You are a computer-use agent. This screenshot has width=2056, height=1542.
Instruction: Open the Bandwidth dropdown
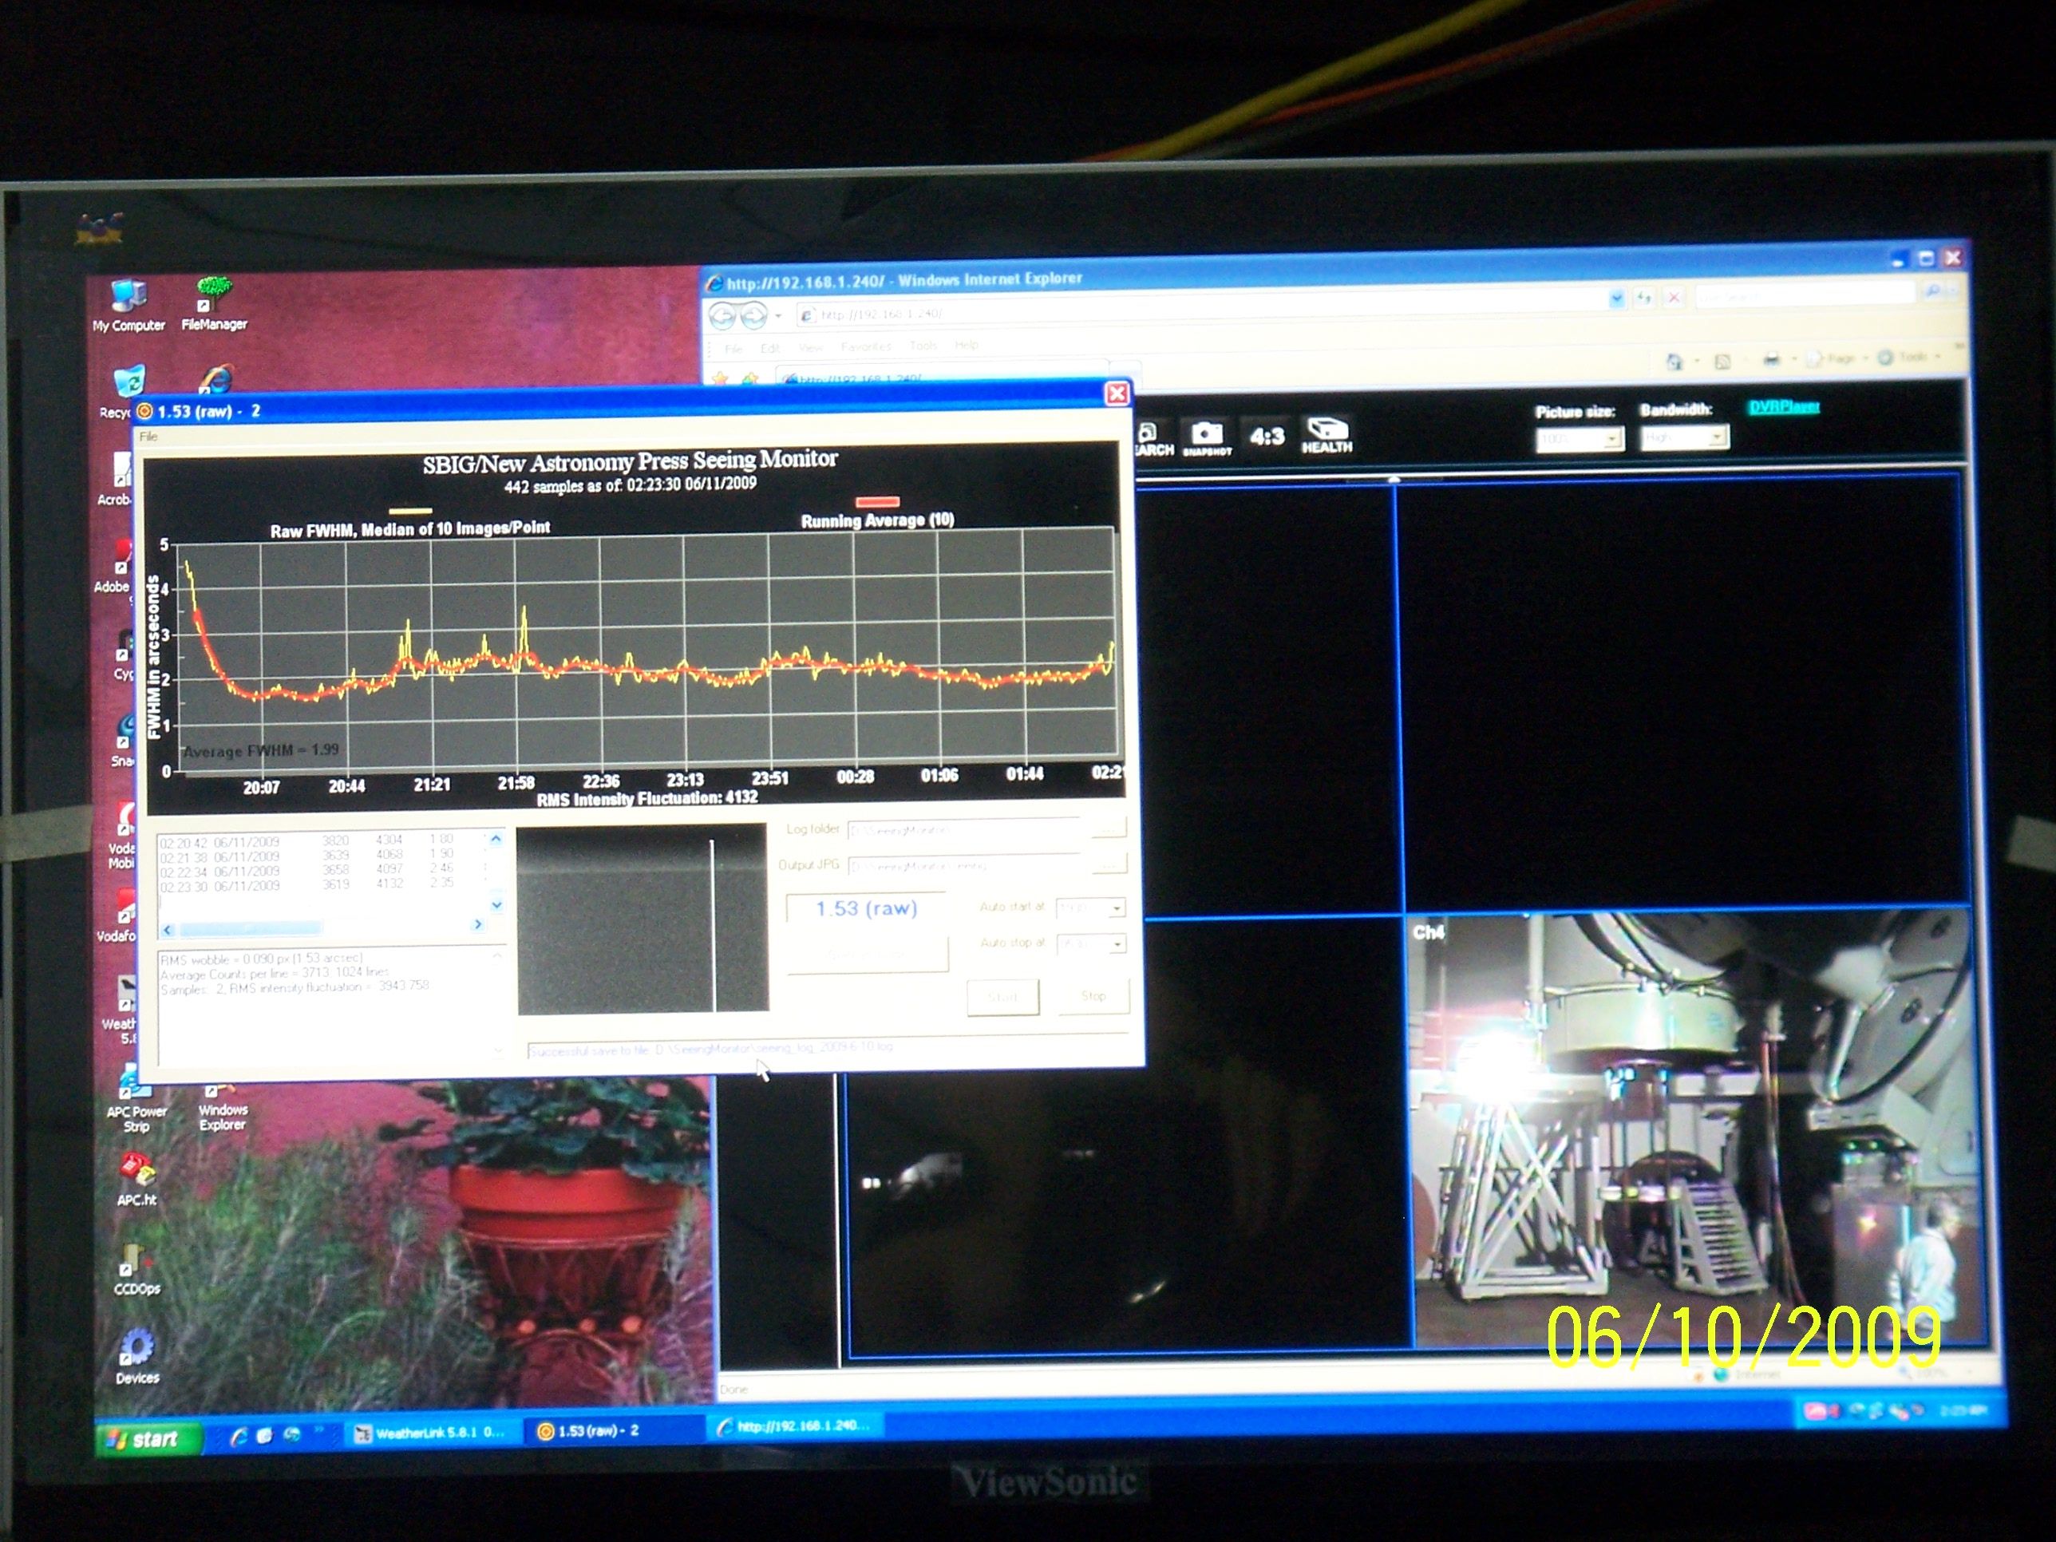(1717, 437)
